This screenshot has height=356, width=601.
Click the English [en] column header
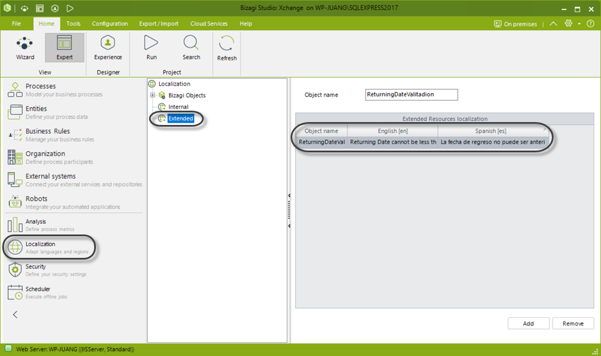tap(393, 131)
